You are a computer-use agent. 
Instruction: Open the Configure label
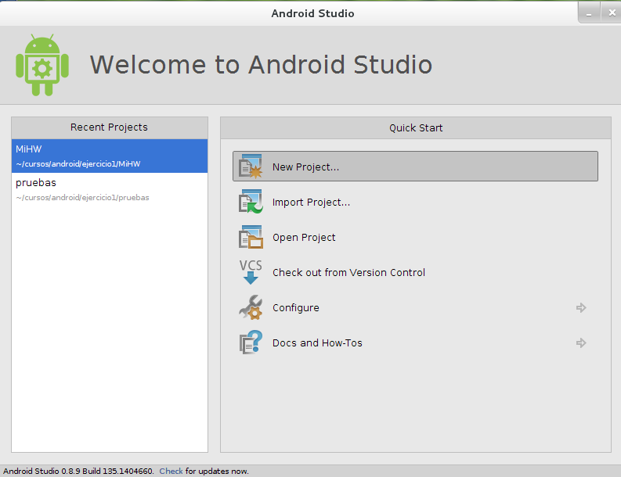coord(296,308)
